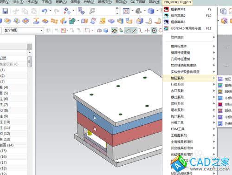Click the navigator scrollbar up arrow

(30, 53)
